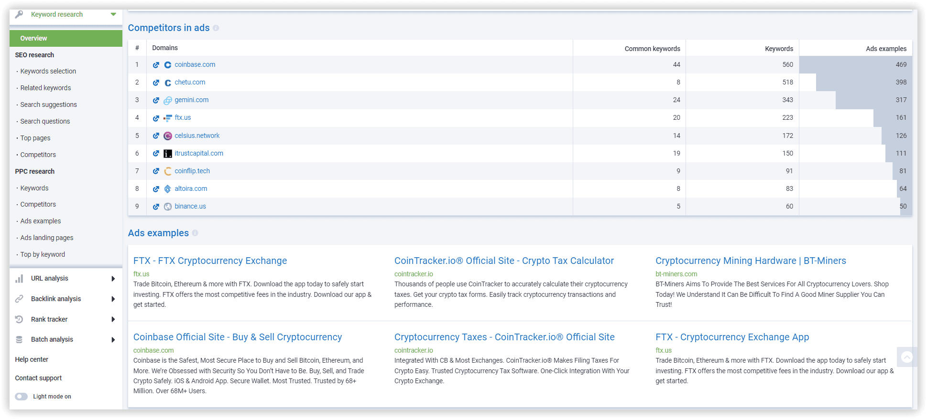927x419 pixels.
Task: Click the itrustcapital.com favicon
Action: [168, 154]
